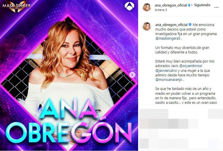223x151 pixels.
Task: Open the @monicanaranjo mention
Action: 169,79
